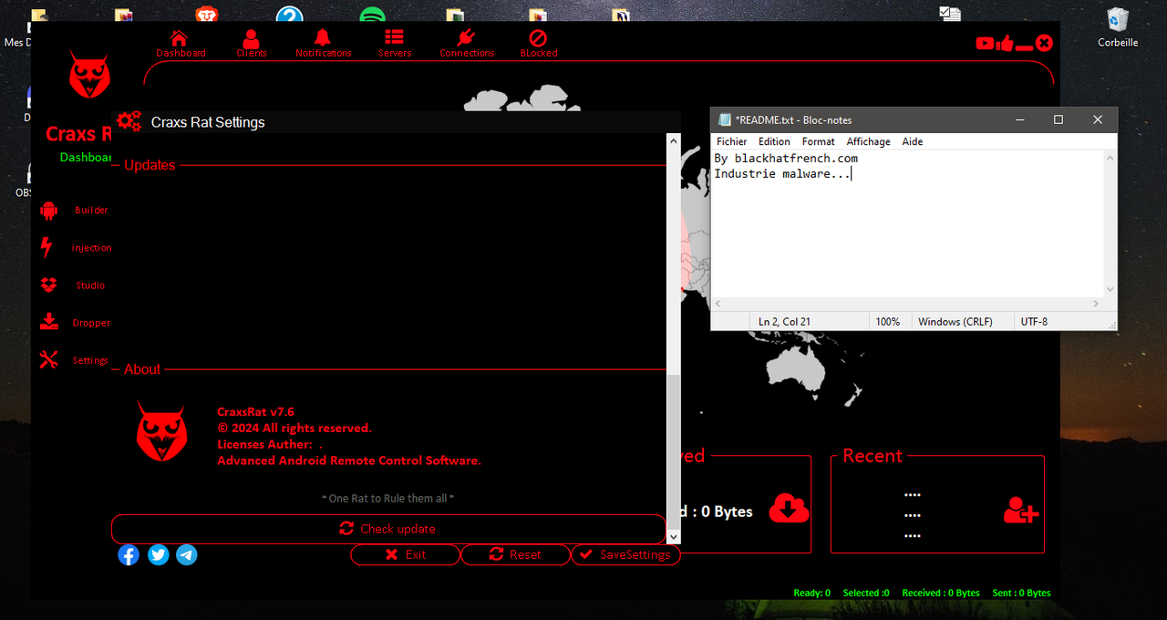Image resolution: width=1167 pixels, height=620 pixels.
Task: Click the settings scrollbar down arrow
Action: coord(674,536)
